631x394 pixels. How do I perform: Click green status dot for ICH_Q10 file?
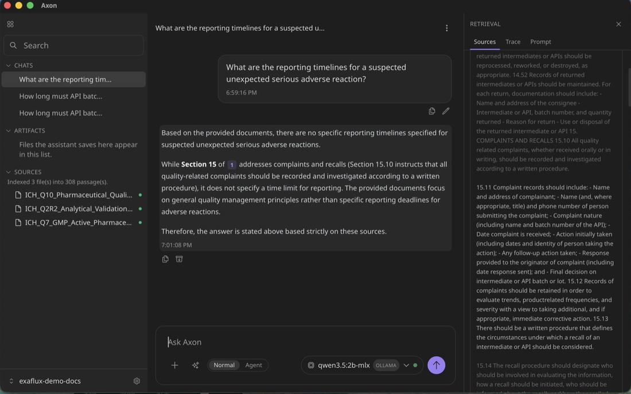click(x=140, y=195)
